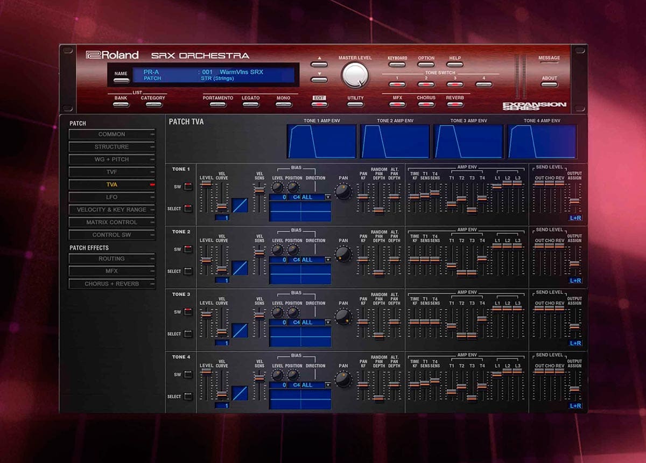Toggle the Tone 4 SW switch

point(188,375)
